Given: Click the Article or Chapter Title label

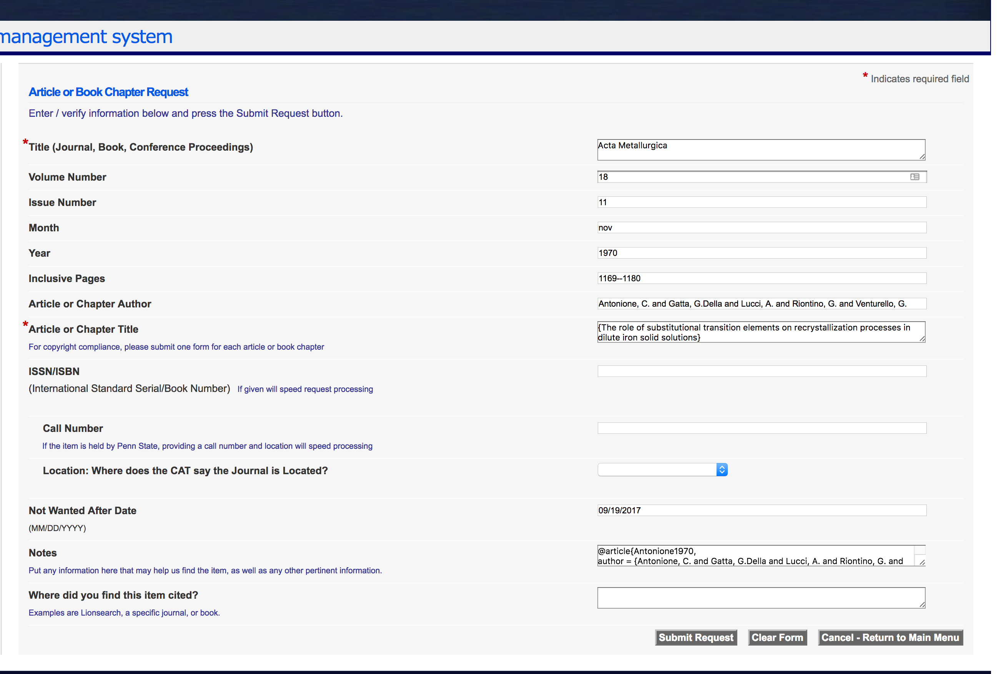Looking at the screenshot, I should coord(83,329).
